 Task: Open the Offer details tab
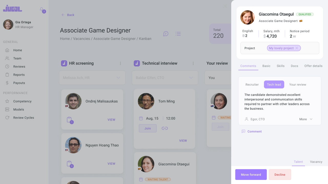(313, 66)
